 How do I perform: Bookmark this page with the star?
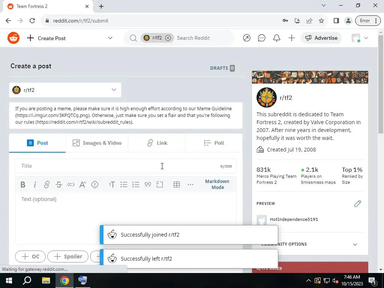pos(321,21)
